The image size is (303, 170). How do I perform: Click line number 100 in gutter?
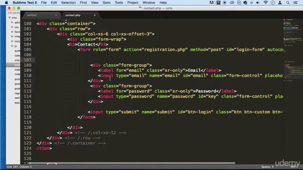27,24
